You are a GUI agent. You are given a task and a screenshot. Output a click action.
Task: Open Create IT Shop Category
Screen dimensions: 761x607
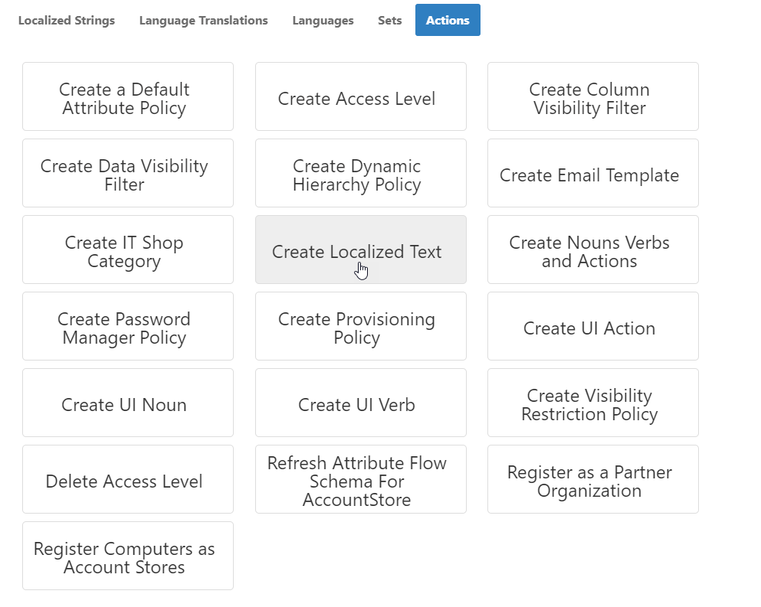[127, 250]
